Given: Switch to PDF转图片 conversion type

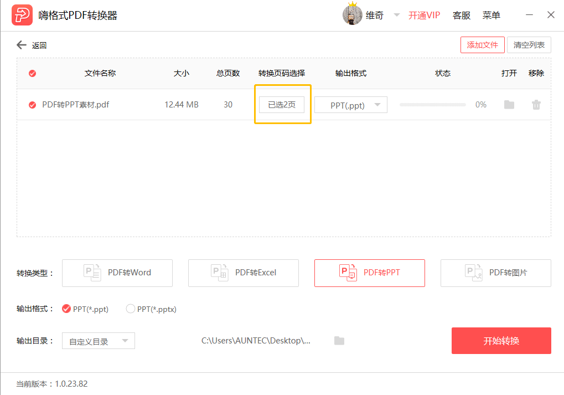Looking at the screenshot, I should point(496,273).
